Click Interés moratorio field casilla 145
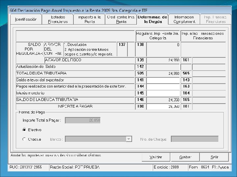The image size is (237, 177). [x=163, y=93]
